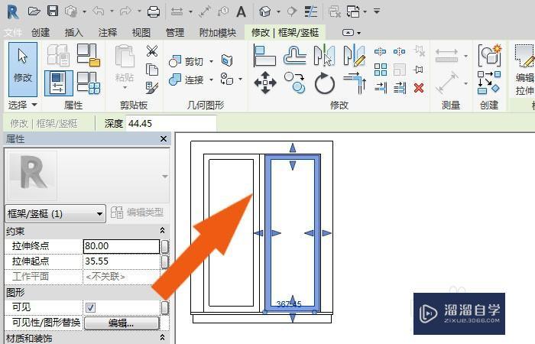
Task: Click the red X Delete tool
Action: click(x=419, y=88)
